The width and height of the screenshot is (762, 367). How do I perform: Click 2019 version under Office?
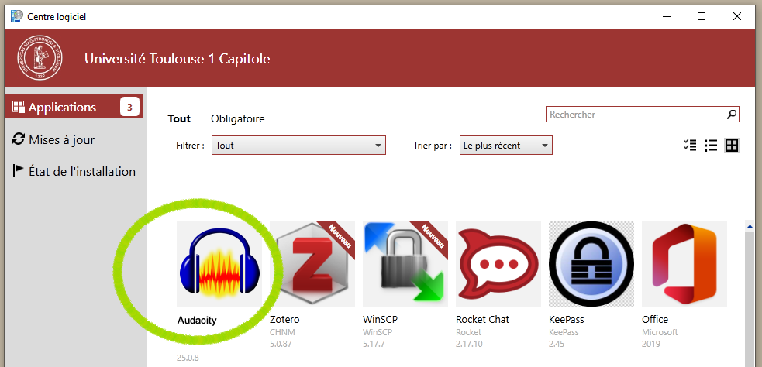pos(650,345)
